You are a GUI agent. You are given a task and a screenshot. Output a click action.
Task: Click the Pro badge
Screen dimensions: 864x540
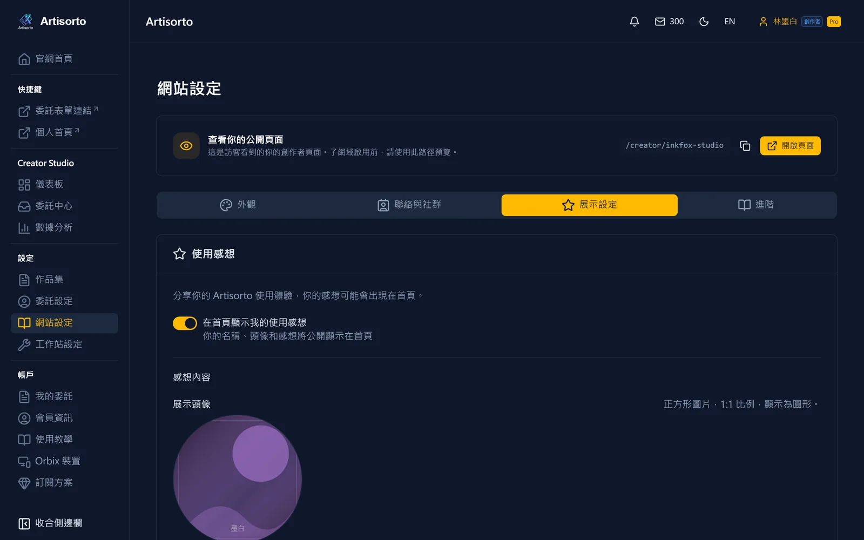pyautogui.click(x=834, y=22)
